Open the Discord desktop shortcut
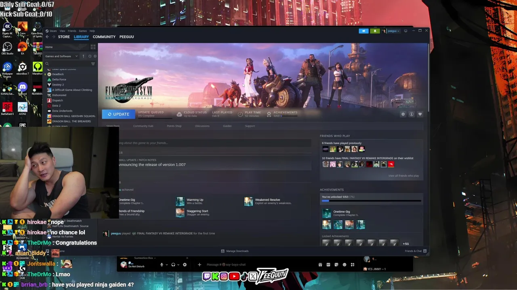The height and width of the screenshot is (290, 517). [22, 88]
